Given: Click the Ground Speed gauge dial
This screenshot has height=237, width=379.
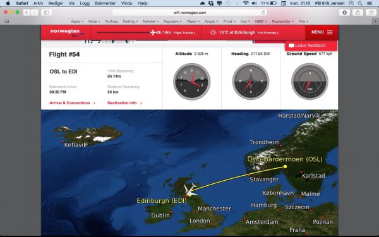Looking at the screenshot, I should tap(310, 82).
